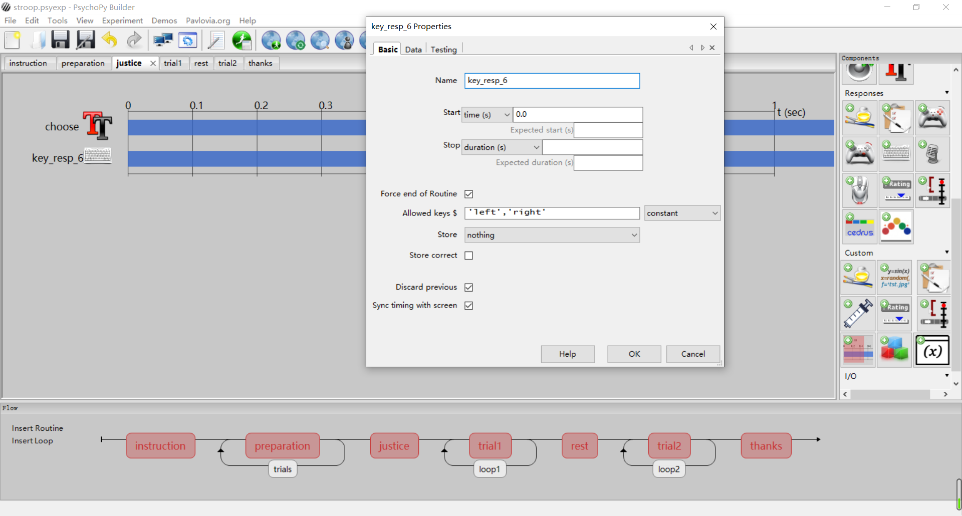Cancel the key_resp_6 Properties dialog
Screen dimensions: 962x516
click(693, 354)
